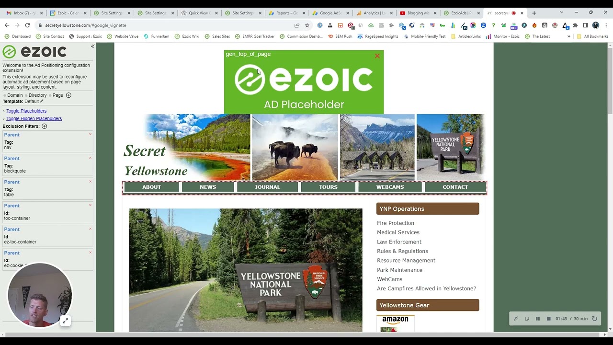Screen dimensions: 613x345
Task: Open Are Campfires Allowed in Yellowstone link
Action: [426, 288]
